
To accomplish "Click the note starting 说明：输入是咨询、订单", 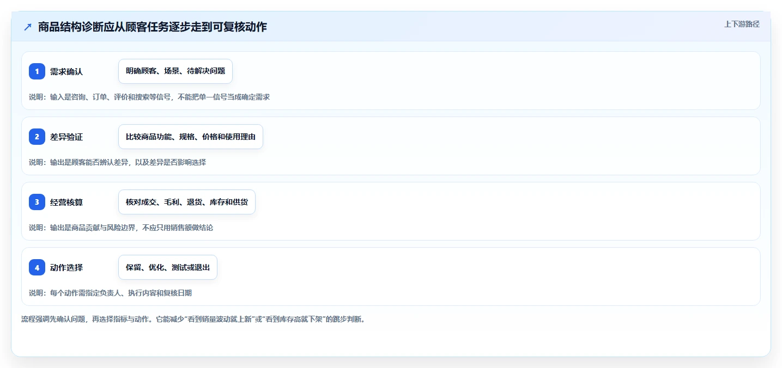I will pos(149,97).
